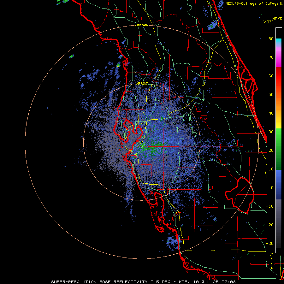
Task: Click the 10 dBZ scale value
Action: click(x=271, y=169)
